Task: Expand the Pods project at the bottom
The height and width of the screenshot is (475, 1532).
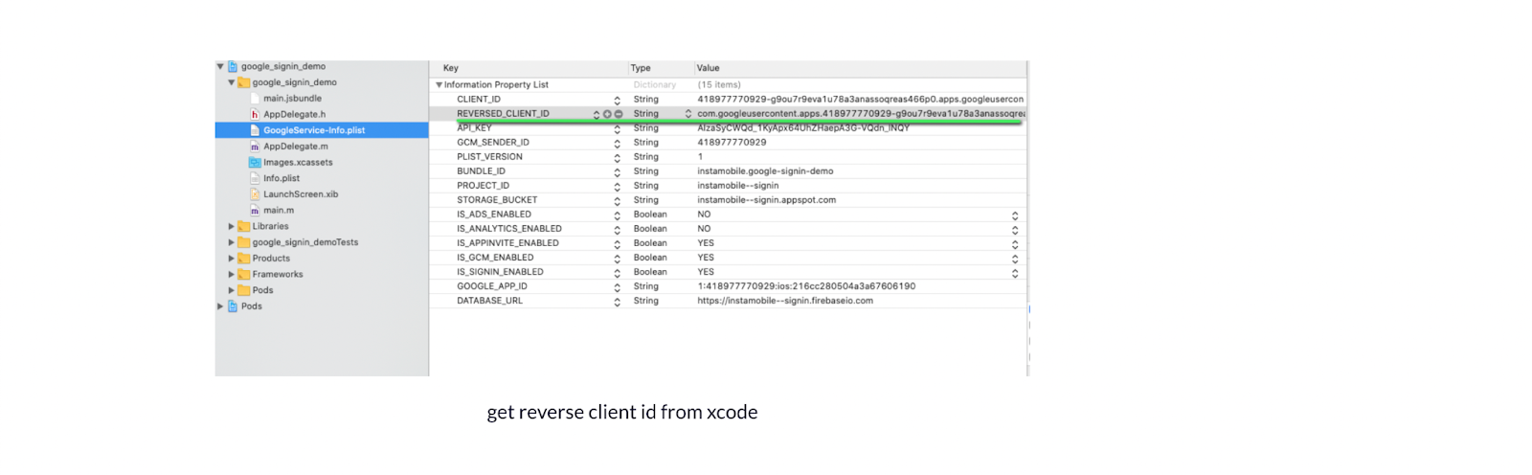Action: (x=220, y=306)
